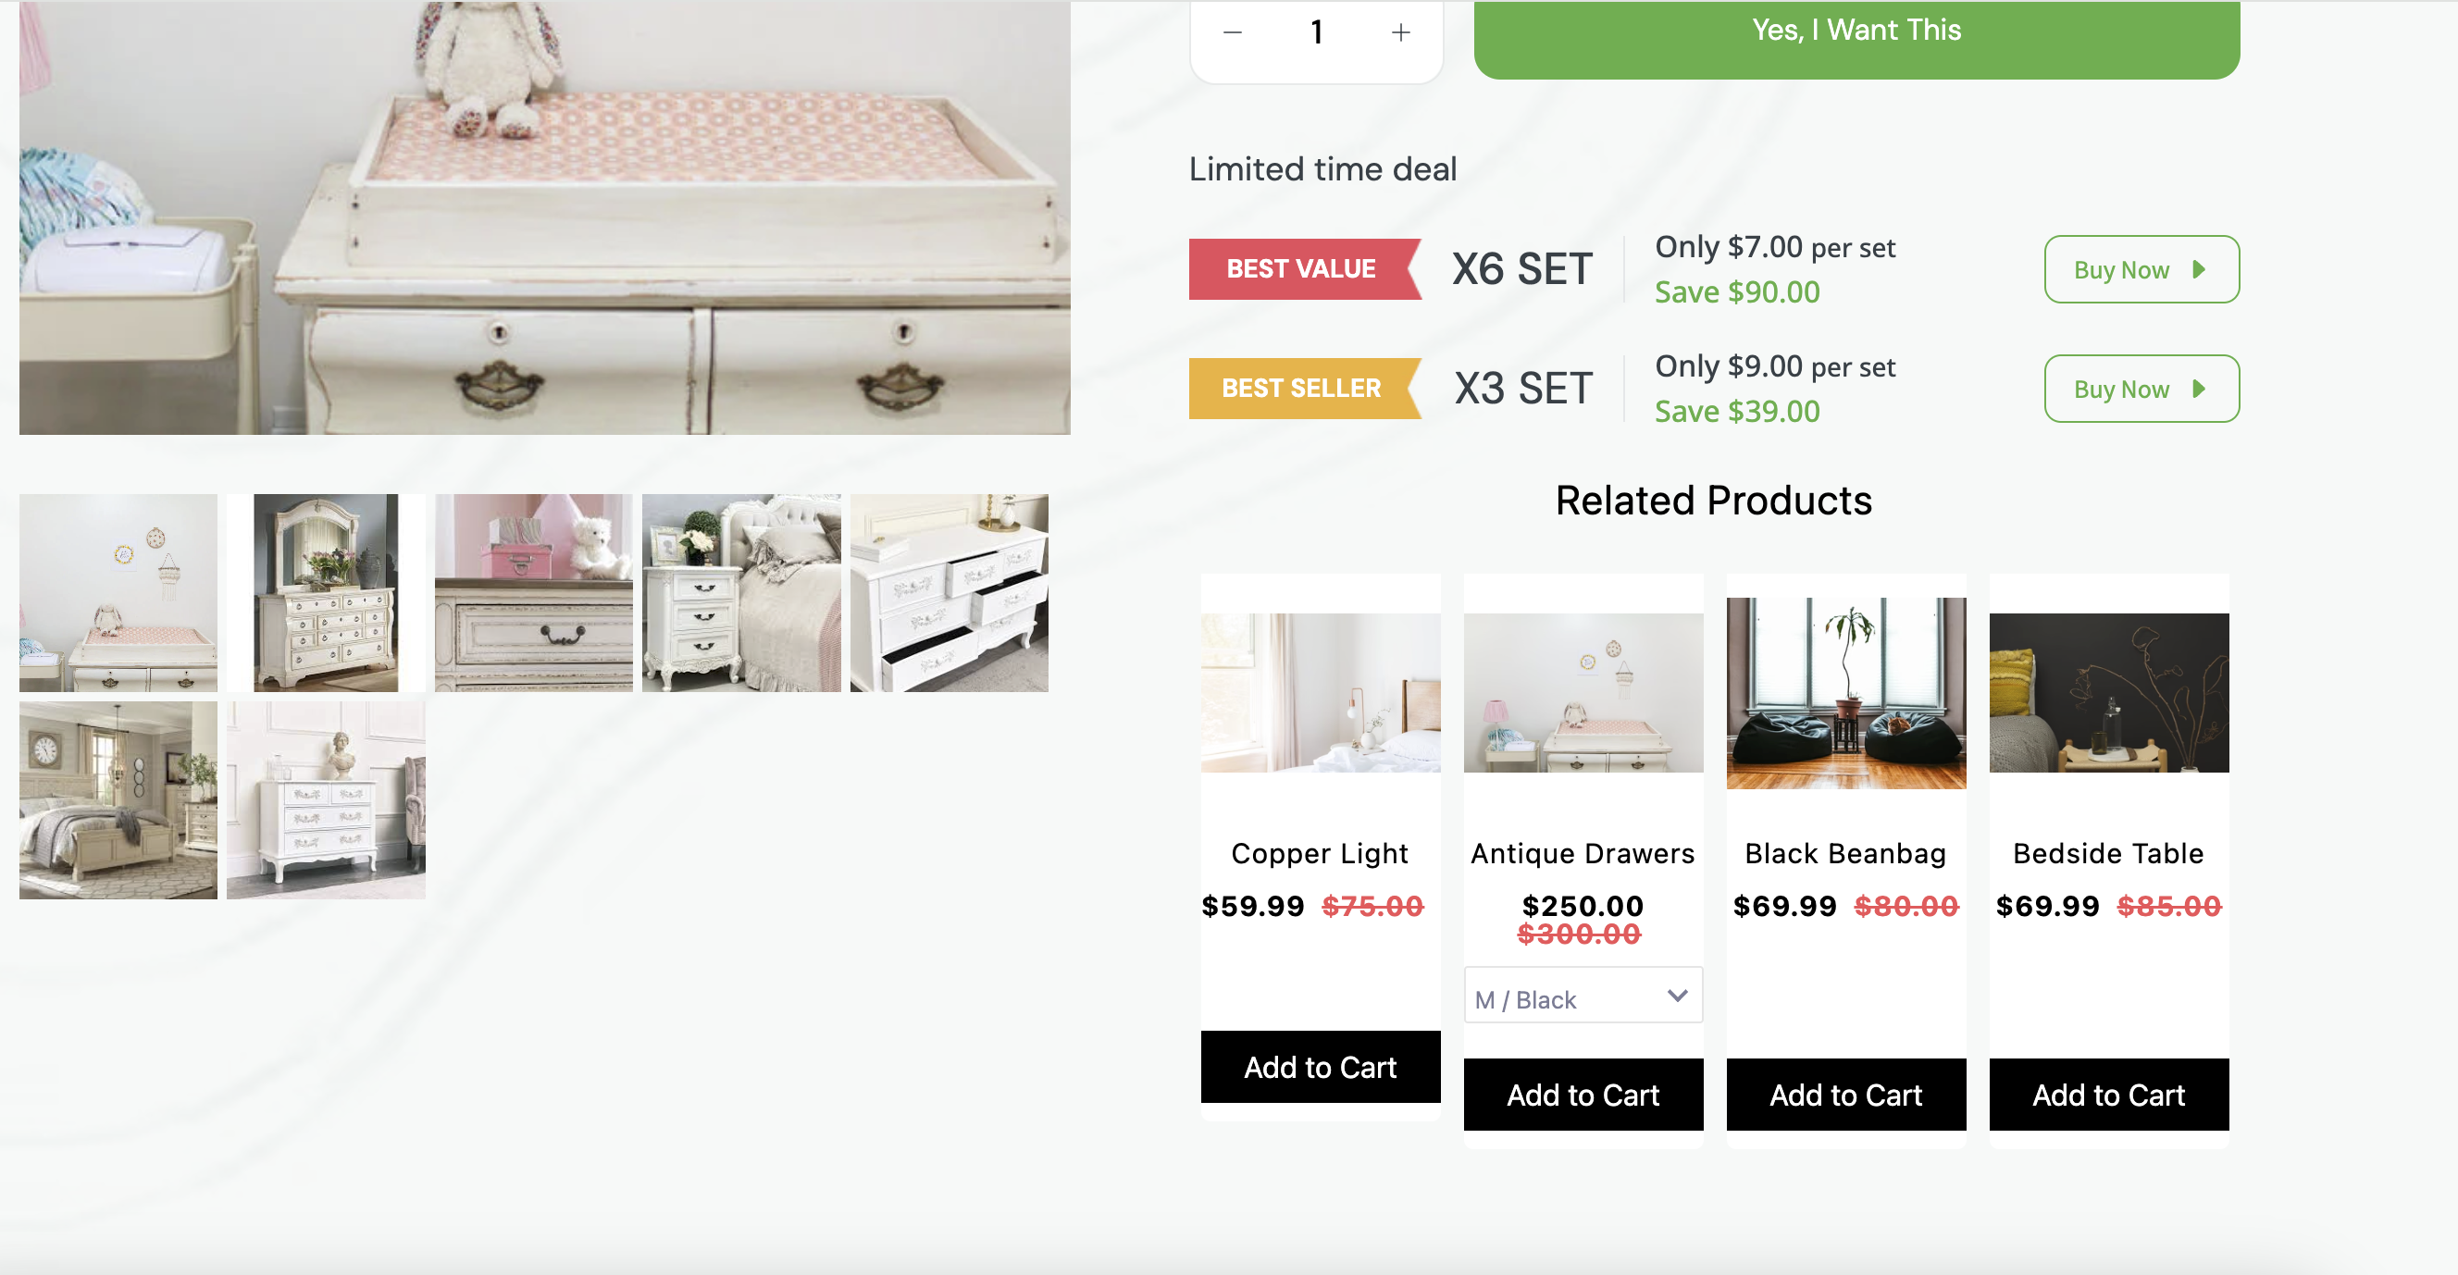
Task: Open the Black Beanbag product image
Action: [x=1845, y=693]
